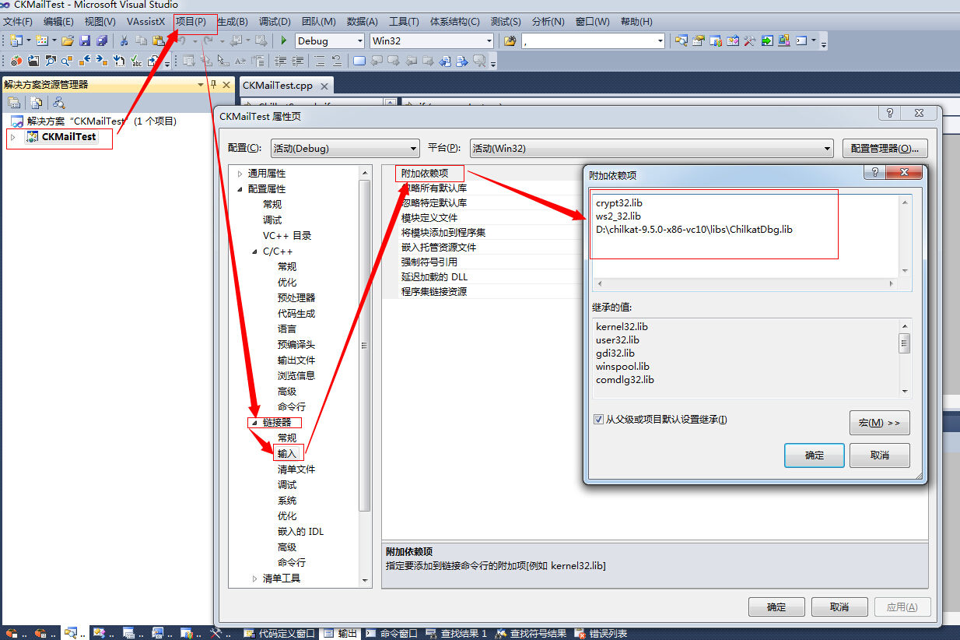This screenshot has width=960, height=640.
Task: Open the platform 活动(Win32) combo box
Action: coord(651,148)
